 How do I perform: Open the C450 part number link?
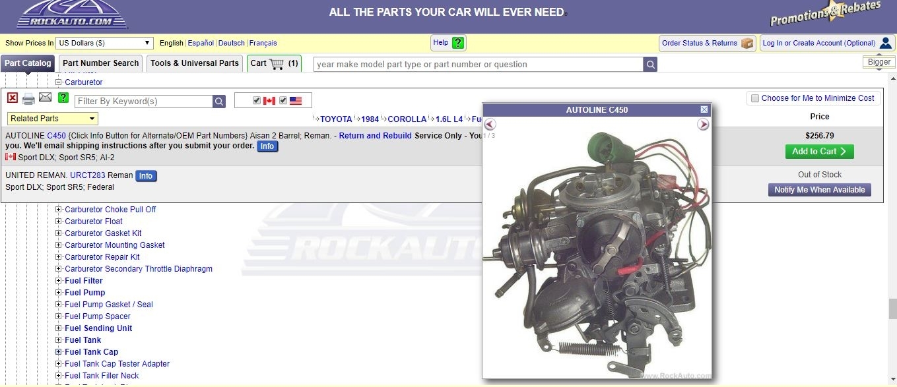tap(56, 136)
